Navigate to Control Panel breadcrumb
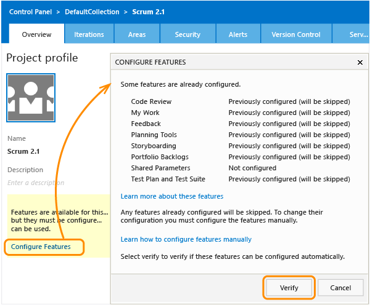This screenshot has width=370, height=305. point(30,12)
